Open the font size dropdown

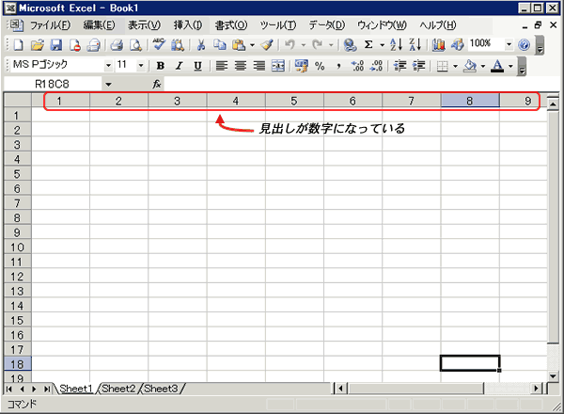click(141, 66)
